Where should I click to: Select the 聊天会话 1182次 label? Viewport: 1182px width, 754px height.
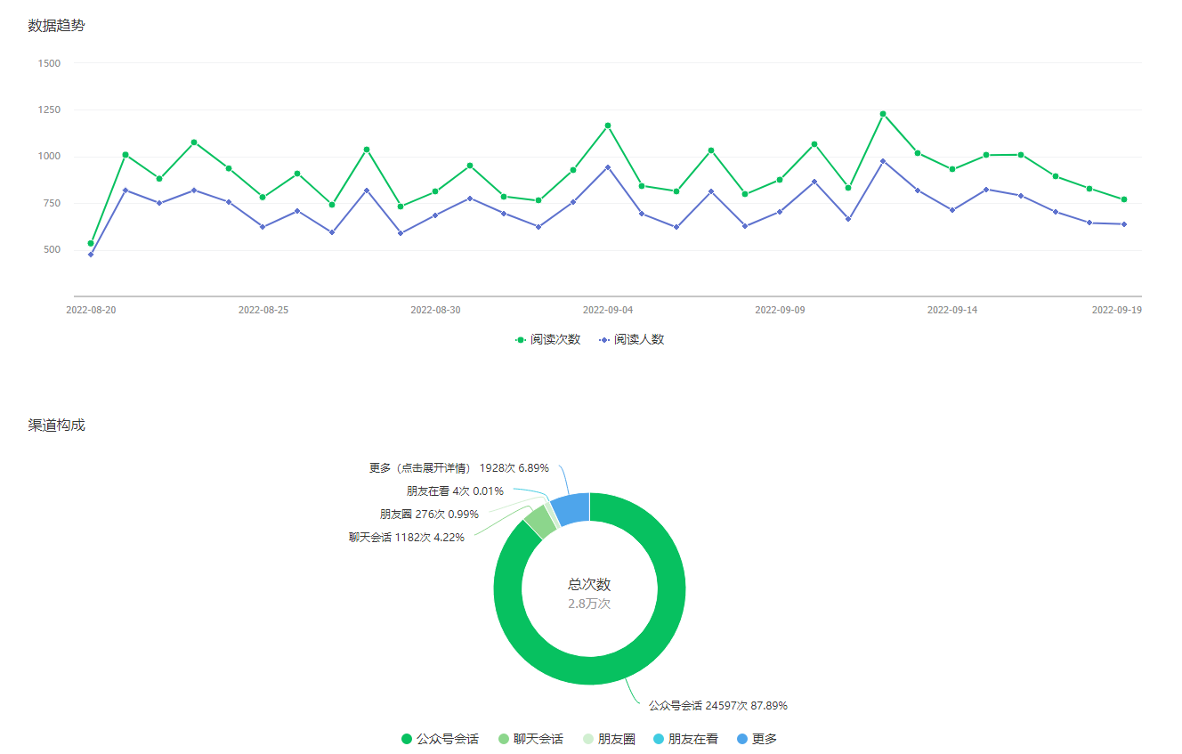(406, 537)
